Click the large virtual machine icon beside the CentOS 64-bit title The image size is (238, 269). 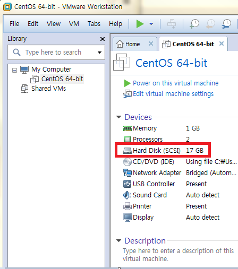tap(122, 62)
